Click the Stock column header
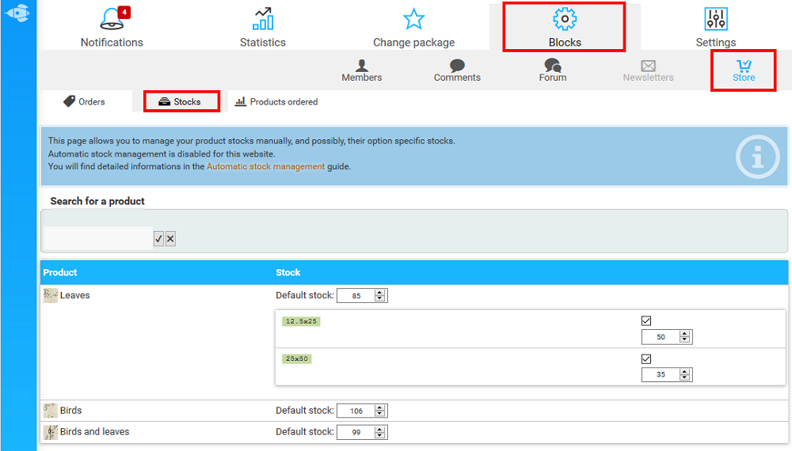 (x=288, y=272)
